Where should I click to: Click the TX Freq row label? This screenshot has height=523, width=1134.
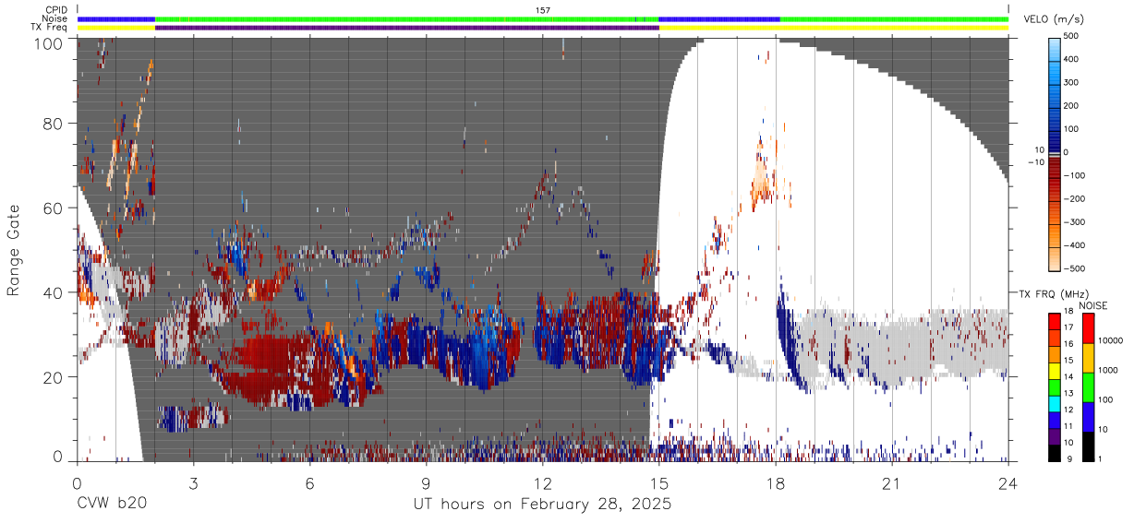click(49, 27)
